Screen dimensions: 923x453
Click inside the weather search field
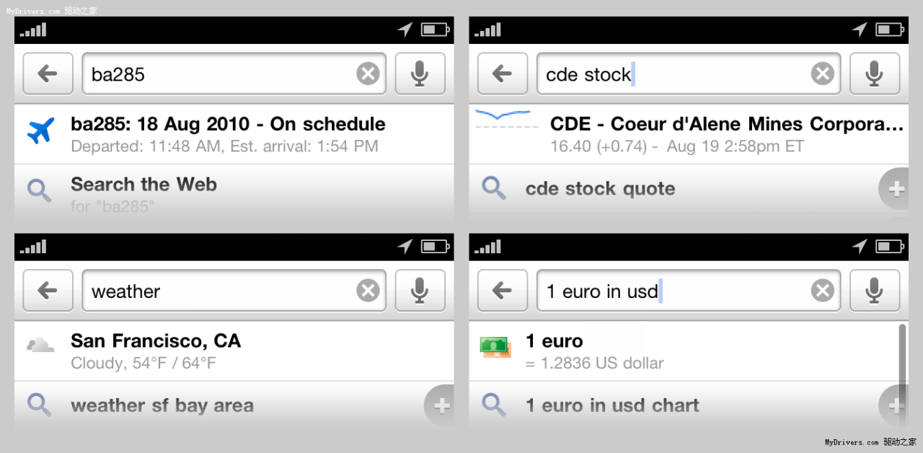216,291
